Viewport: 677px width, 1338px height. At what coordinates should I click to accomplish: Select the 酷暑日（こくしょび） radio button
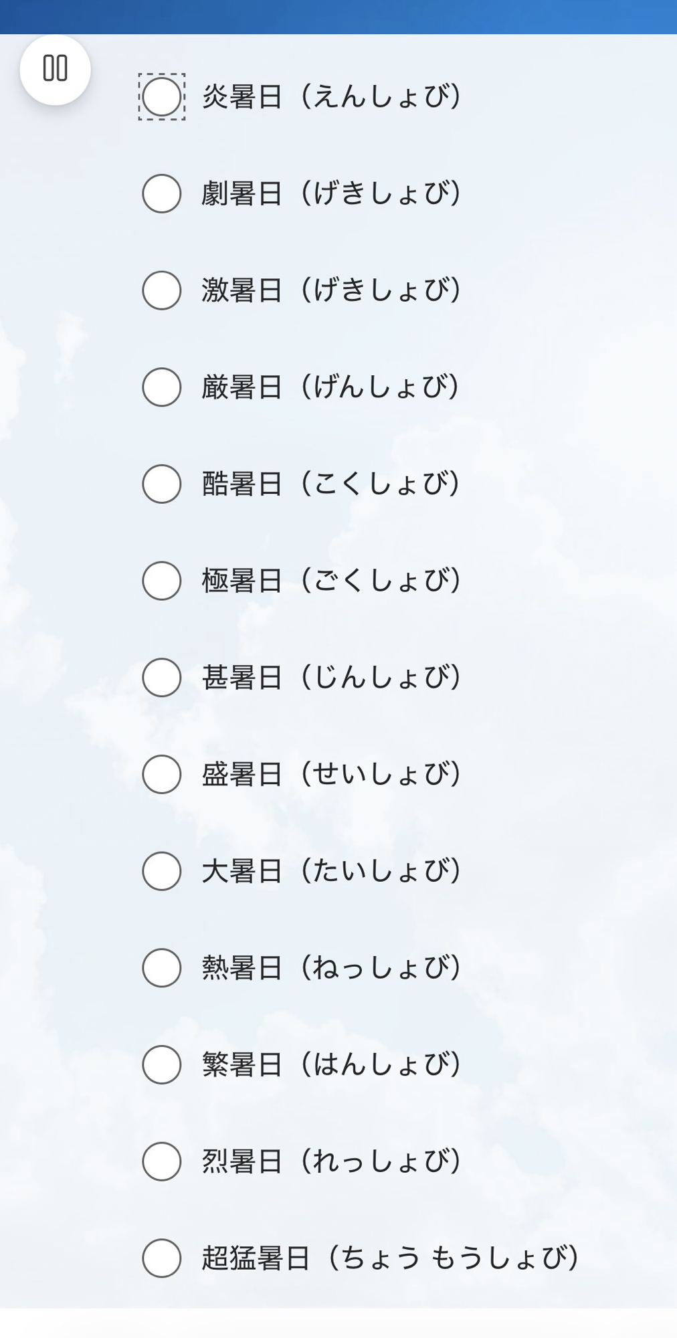pos(162,484)
